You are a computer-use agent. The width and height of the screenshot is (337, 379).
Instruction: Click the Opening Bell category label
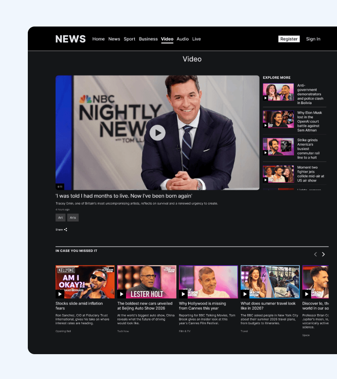click(x=63, y=331)
